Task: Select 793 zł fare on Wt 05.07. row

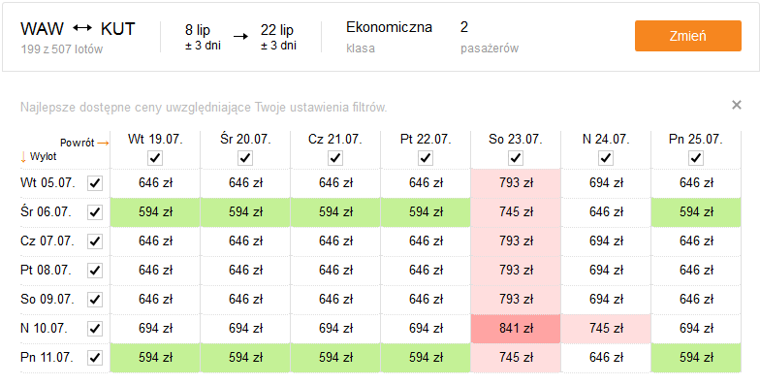Action: tap(516, 183)
